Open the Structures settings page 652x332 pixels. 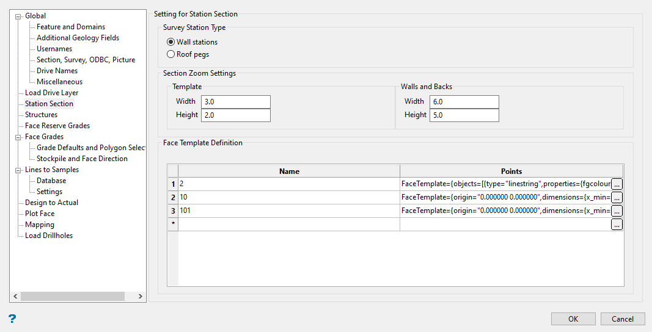[41, 115]
